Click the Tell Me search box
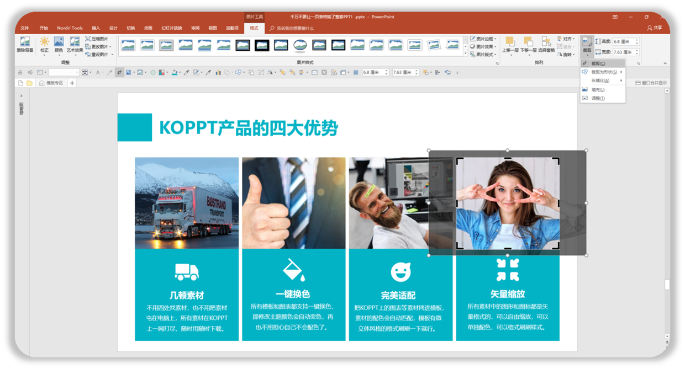 (293, 28)
